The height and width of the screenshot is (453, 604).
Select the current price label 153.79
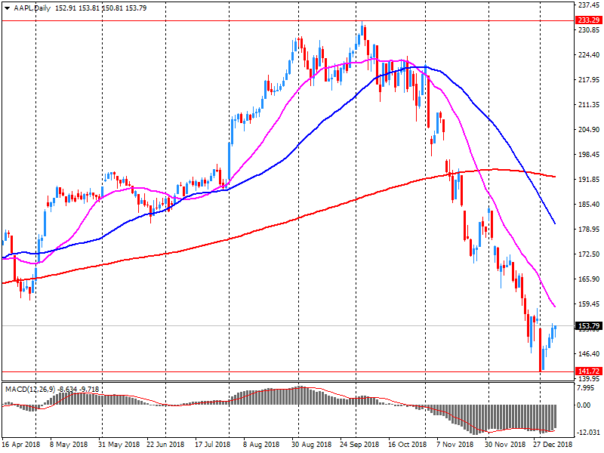(589, 326)
